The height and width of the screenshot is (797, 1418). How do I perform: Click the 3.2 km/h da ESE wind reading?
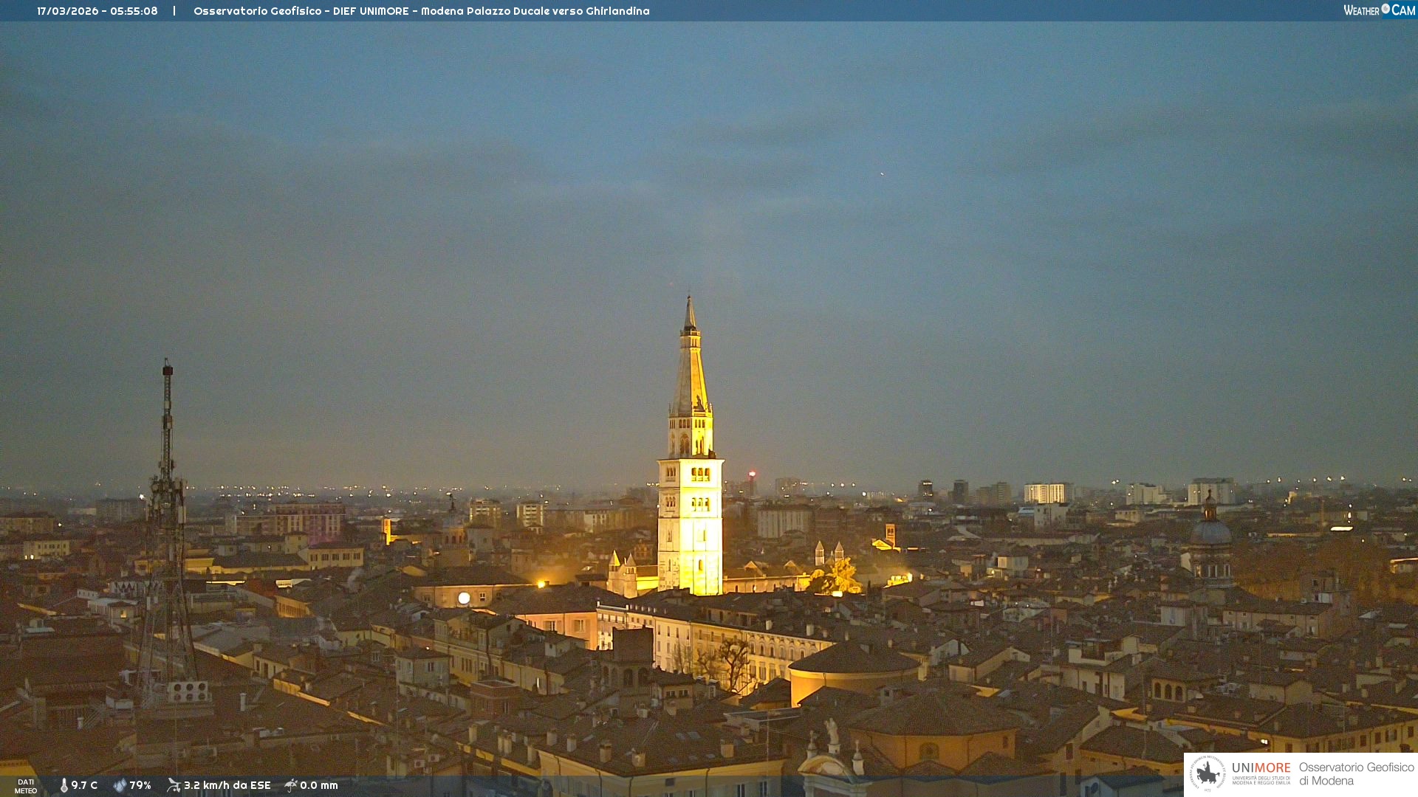pyautogui.click(x=227, y=785)
